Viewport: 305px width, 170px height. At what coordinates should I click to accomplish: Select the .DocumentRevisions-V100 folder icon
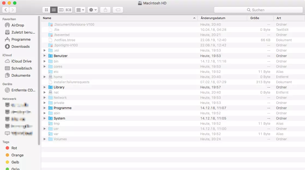pyautogui.click(x=50, y=25)
